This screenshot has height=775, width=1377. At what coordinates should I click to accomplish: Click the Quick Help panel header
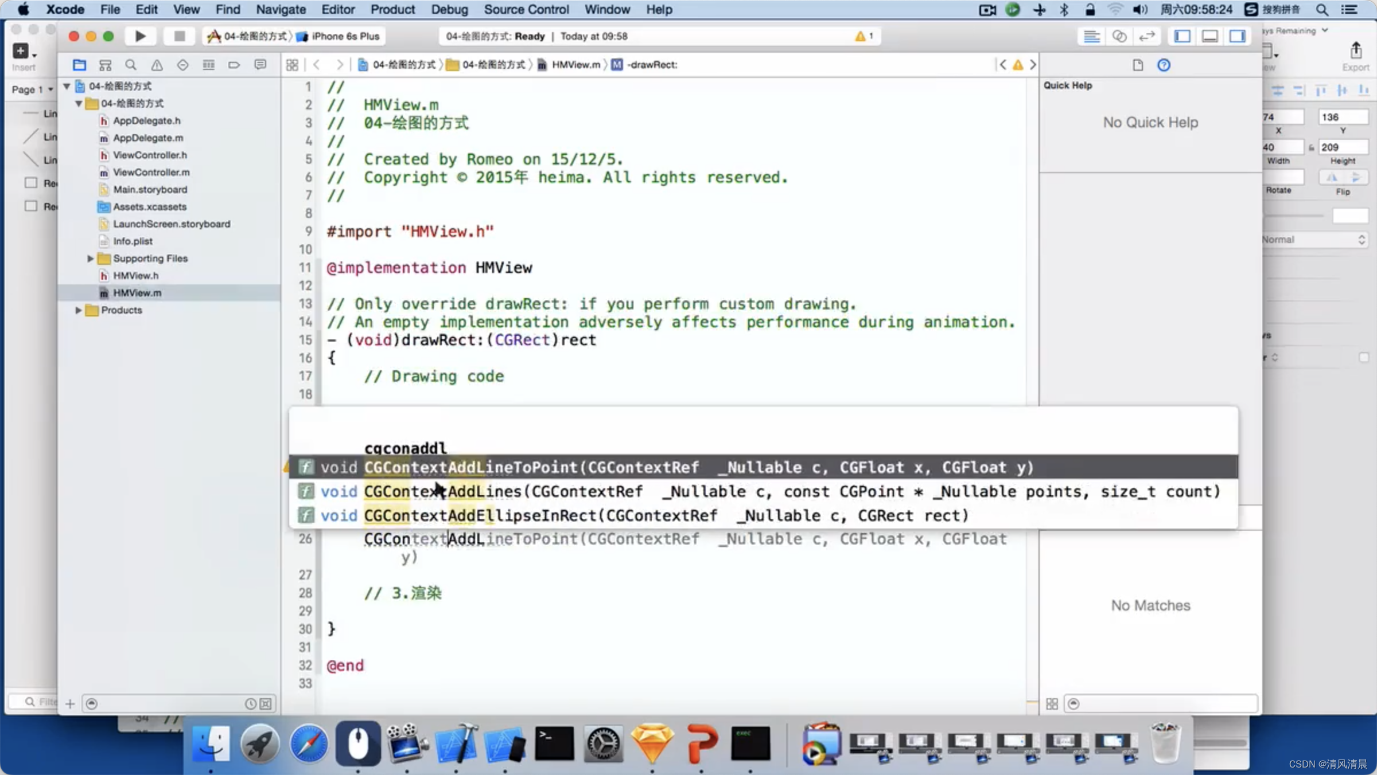click(x=1067, y=84)
